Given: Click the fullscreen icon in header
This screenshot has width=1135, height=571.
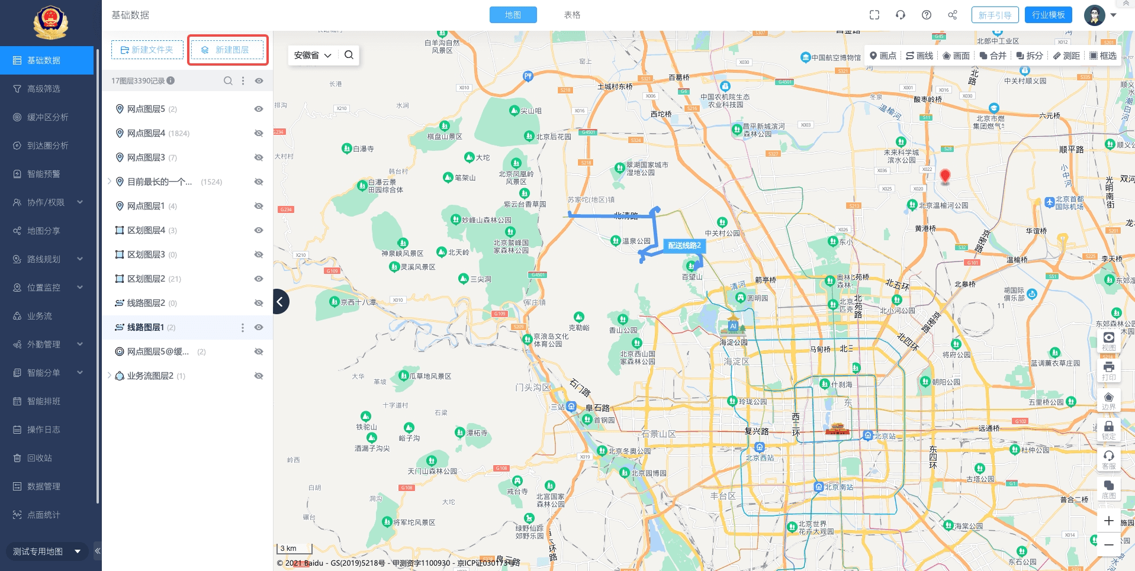Looking at the screenshot, I should [874, 15].
